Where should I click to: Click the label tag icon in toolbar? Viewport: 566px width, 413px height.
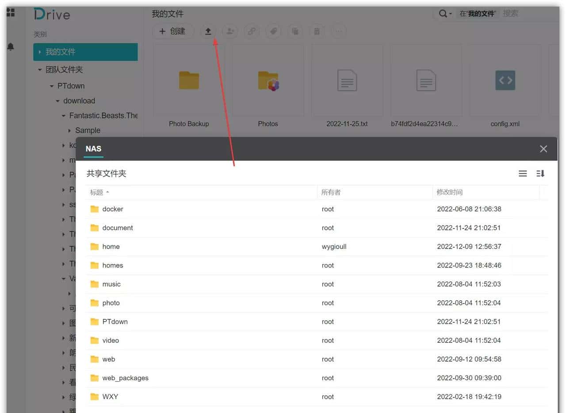coord(273,31)
